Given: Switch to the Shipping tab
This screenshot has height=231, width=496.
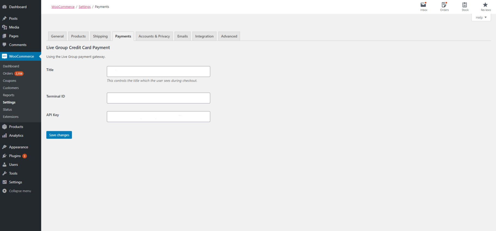Looking at the screenshot, I should (100, 36).
